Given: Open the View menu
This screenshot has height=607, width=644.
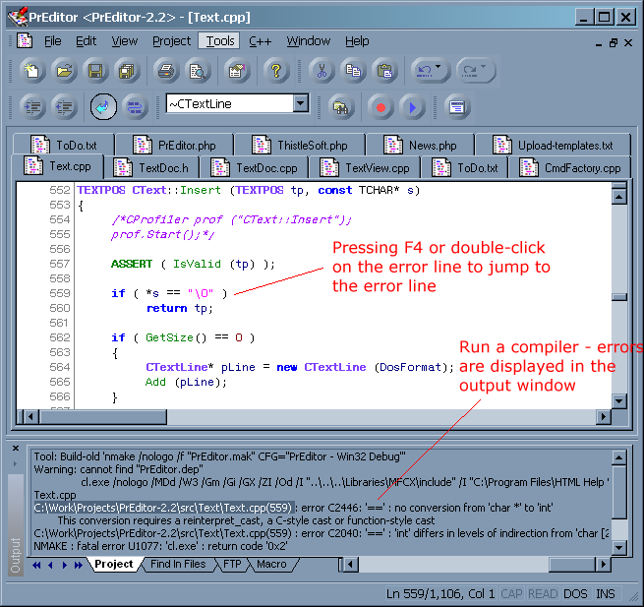Looking at the screenshot, I should 125,41.
